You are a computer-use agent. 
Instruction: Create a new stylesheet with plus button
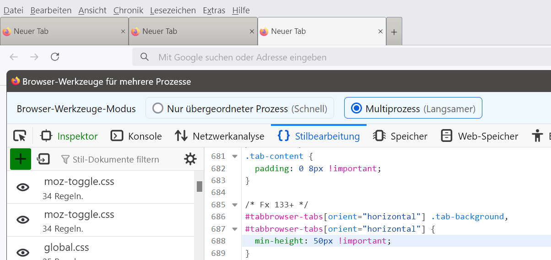[21, 159]
